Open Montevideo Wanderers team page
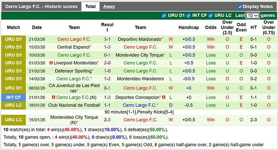The image size is (278, 150). 140,79
